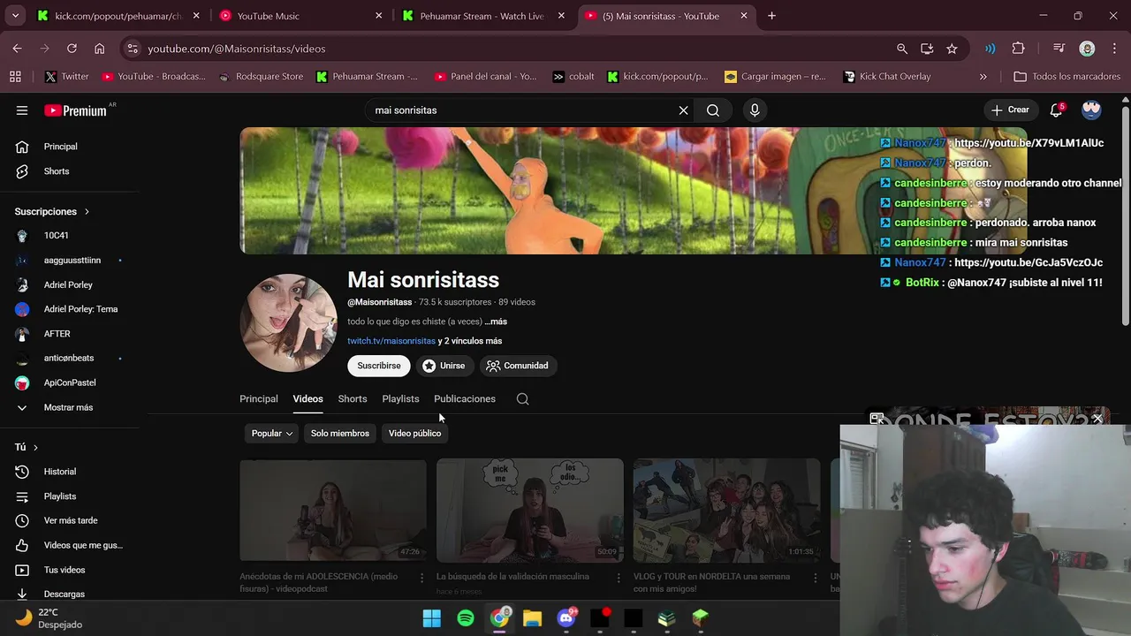This screenshot has height=636, width=1131.
Task: Open options for NORDELTA vlog video
Action: pyautogui.click(x=816, y=578)
